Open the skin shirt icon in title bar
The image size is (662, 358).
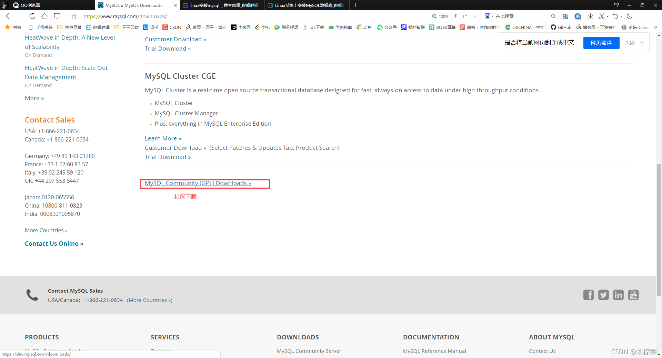coord(616,5)
